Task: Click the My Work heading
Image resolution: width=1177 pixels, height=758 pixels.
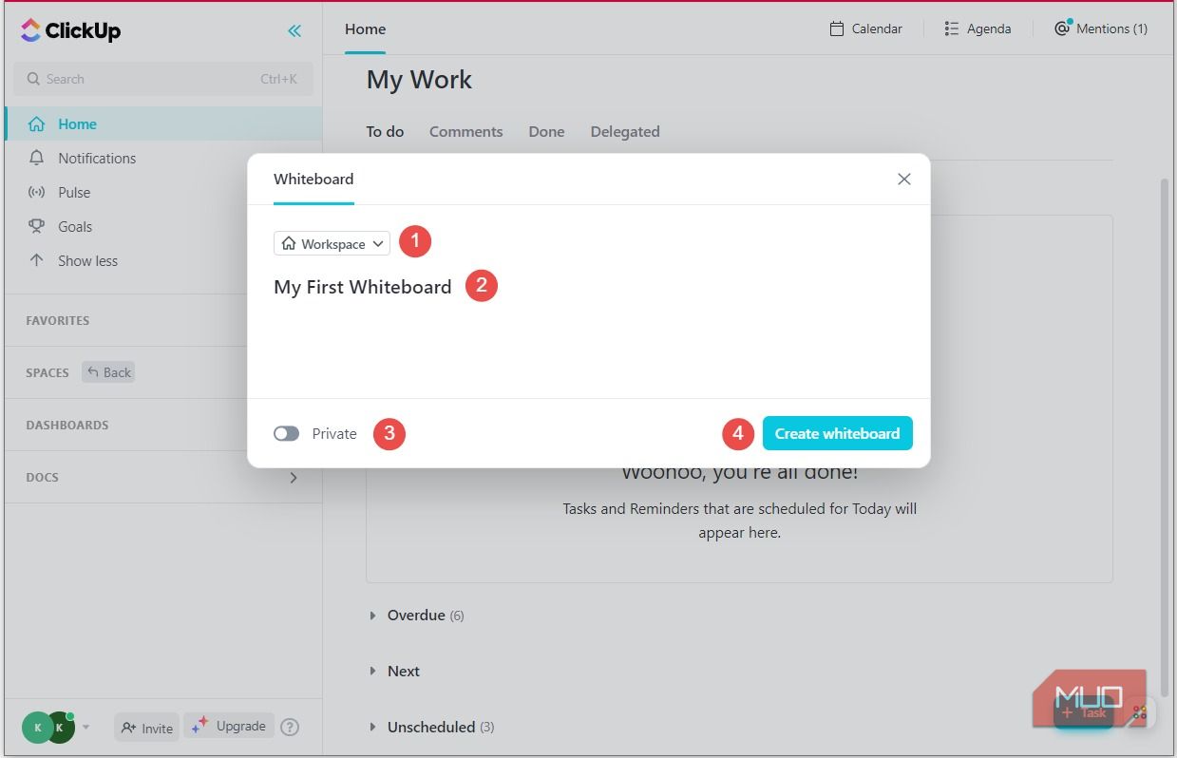Action: point(419,80)
